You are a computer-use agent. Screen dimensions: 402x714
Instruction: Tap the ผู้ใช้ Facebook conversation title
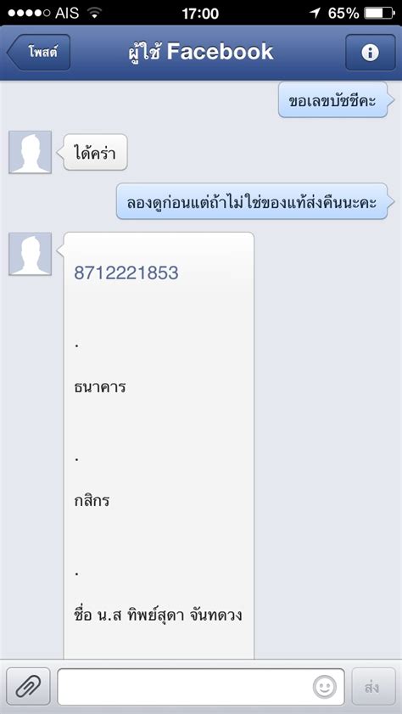[200, 52]
